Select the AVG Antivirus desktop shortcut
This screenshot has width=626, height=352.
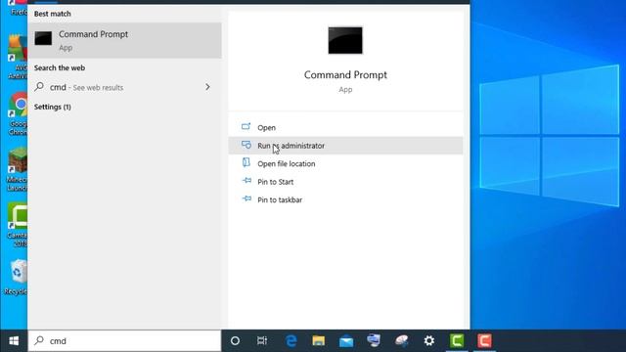17,57
